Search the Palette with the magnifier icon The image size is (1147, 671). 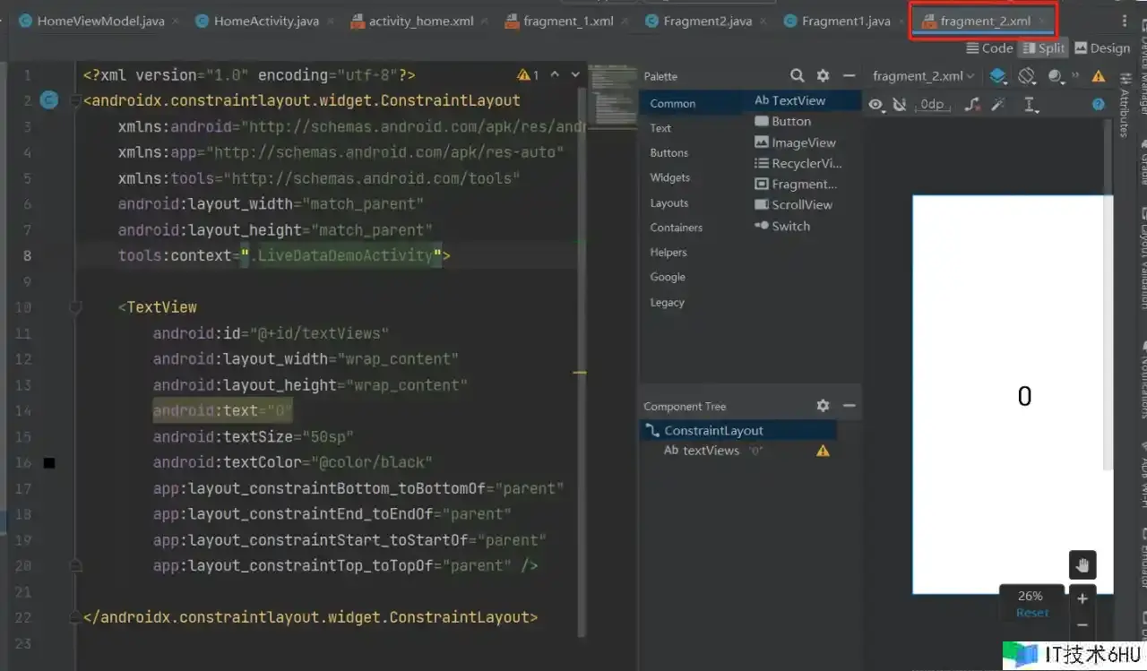pyautogui.click(x=797, y=76)
